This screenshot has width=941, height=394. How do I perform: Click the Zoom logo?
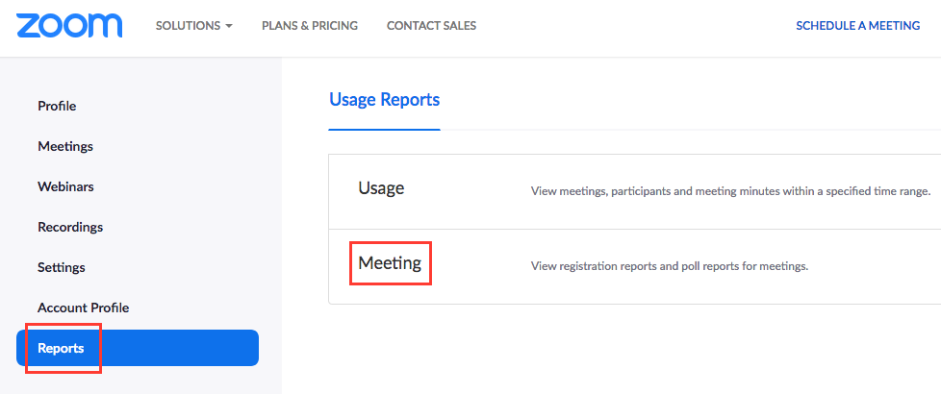pos(69,25)
